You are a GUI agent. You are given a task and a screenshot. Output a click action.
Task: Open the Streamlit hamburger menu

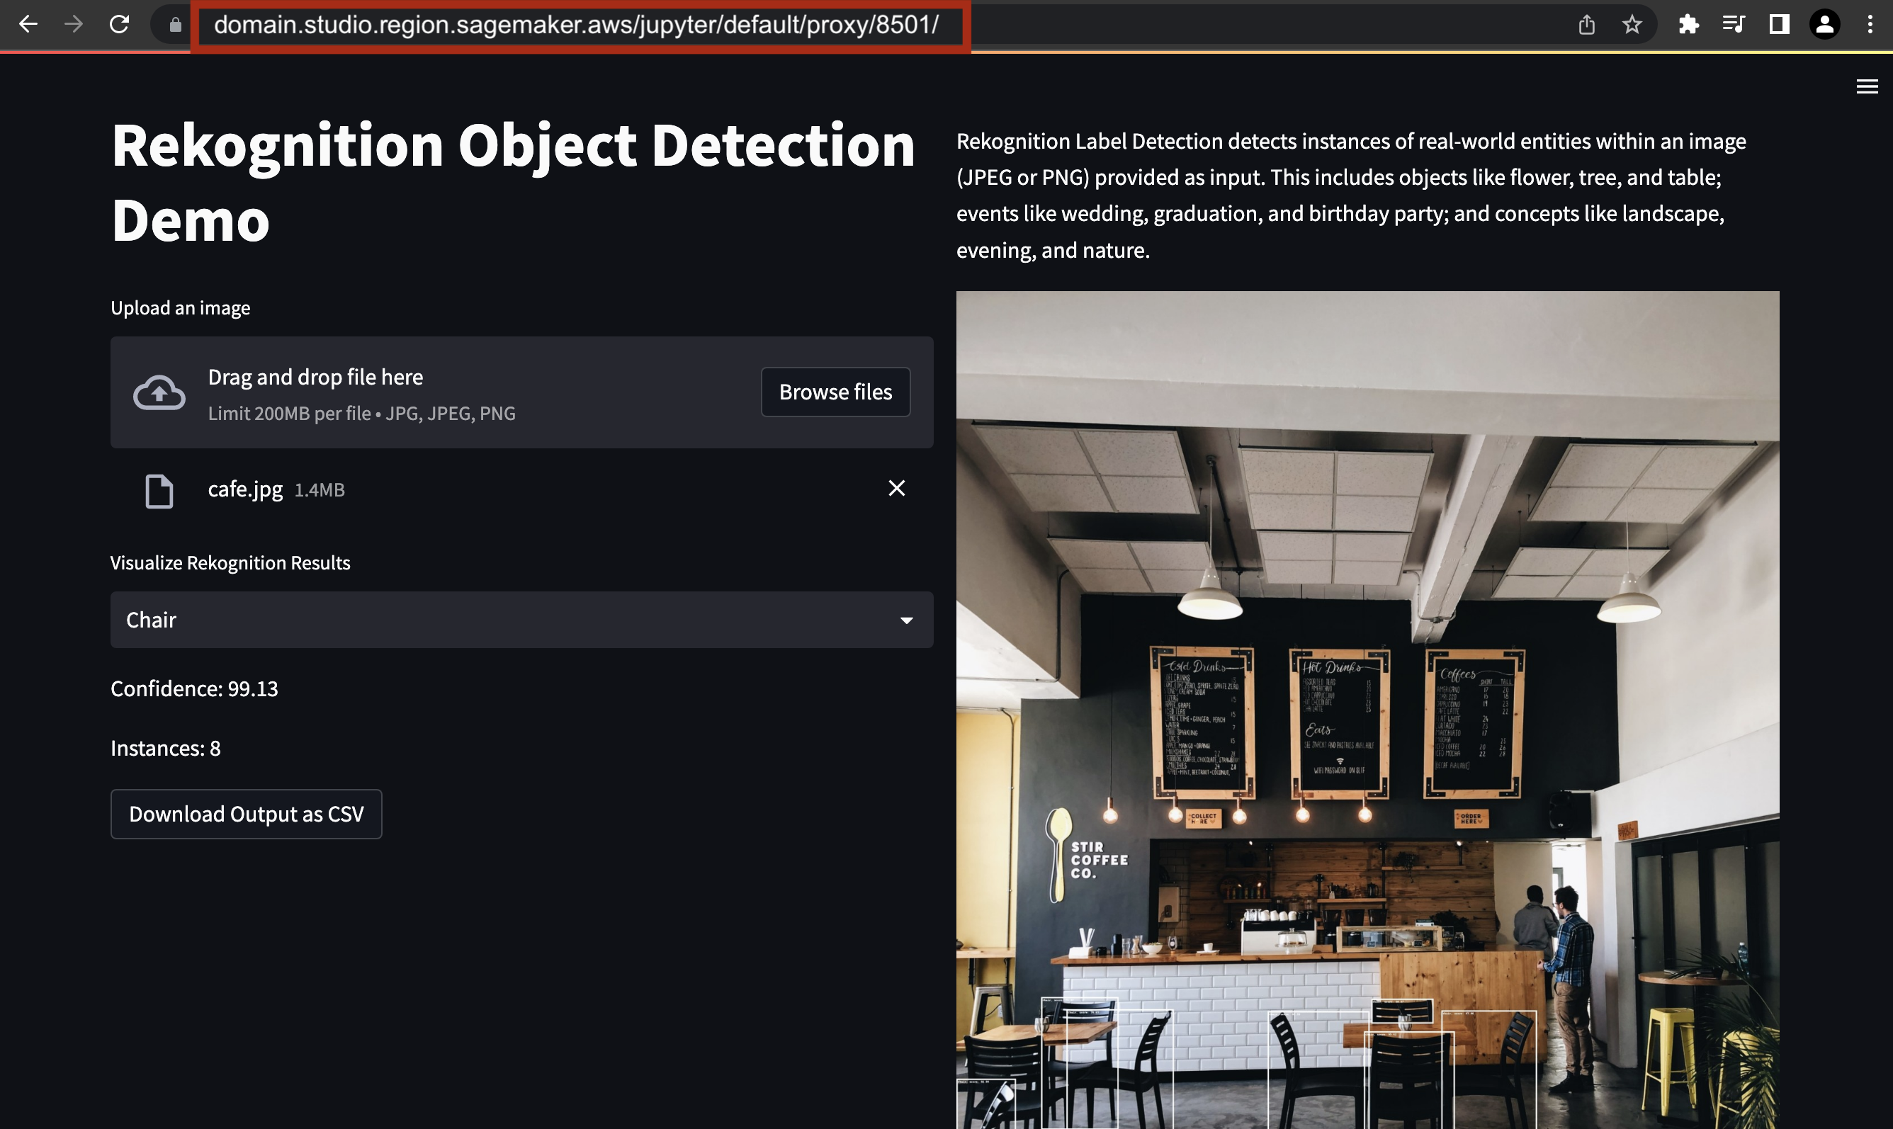click(1867, 86)
